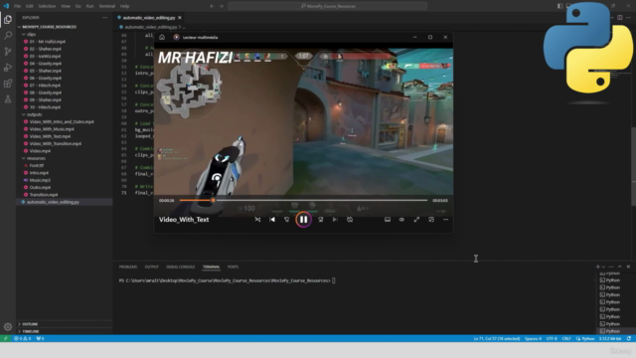The height and width of the screenshot is (358, 636).
Task: Open the Help menu
Action: coord(124,6)
